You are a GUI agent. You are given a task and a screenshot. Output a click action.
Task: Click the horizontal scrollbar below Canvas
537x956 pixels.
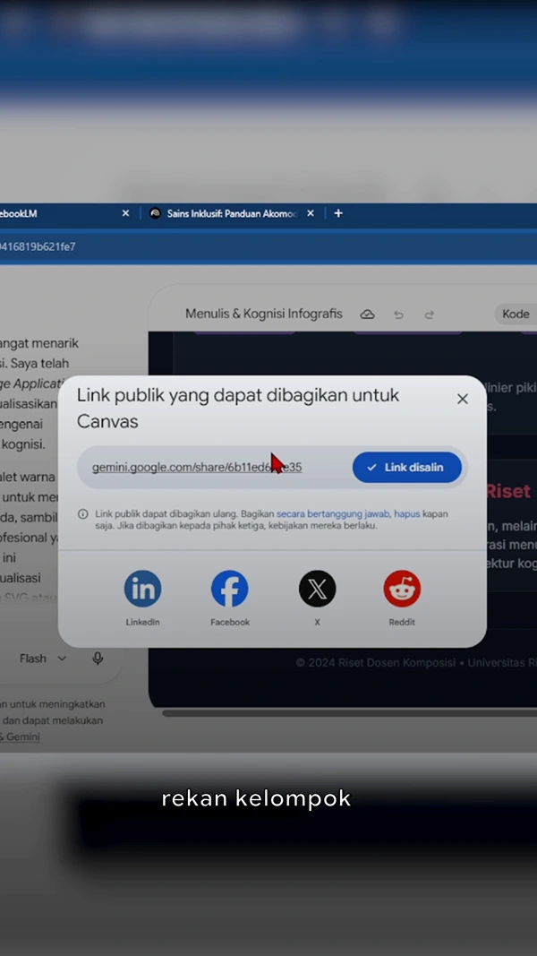click(349, 712)
